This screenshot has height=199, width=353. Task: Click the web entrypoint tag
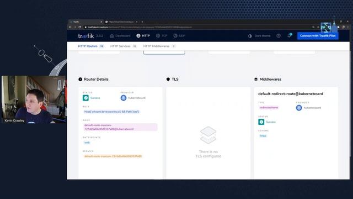click(87, 143)
